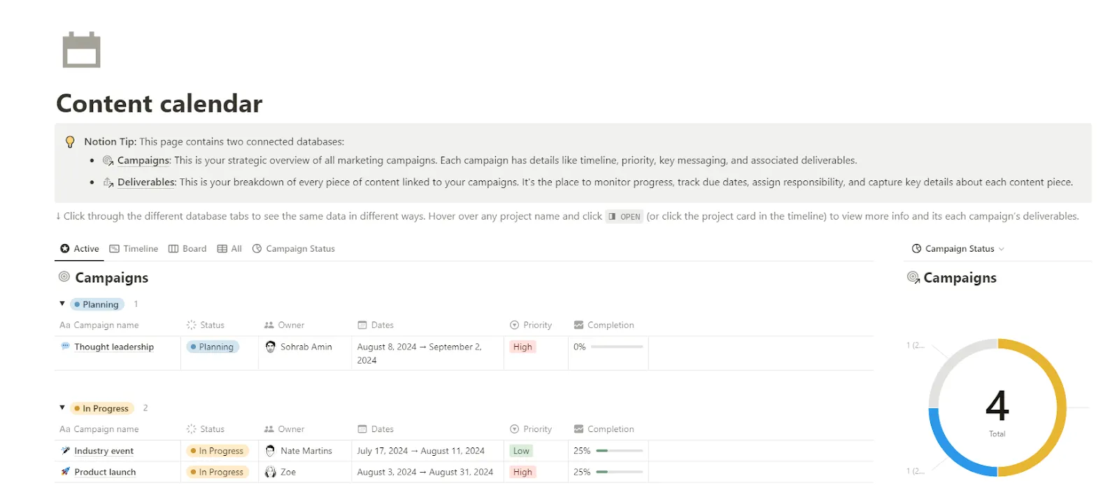Click the Content calendar page title
The image size is (1119, 495).
point(159,103)
